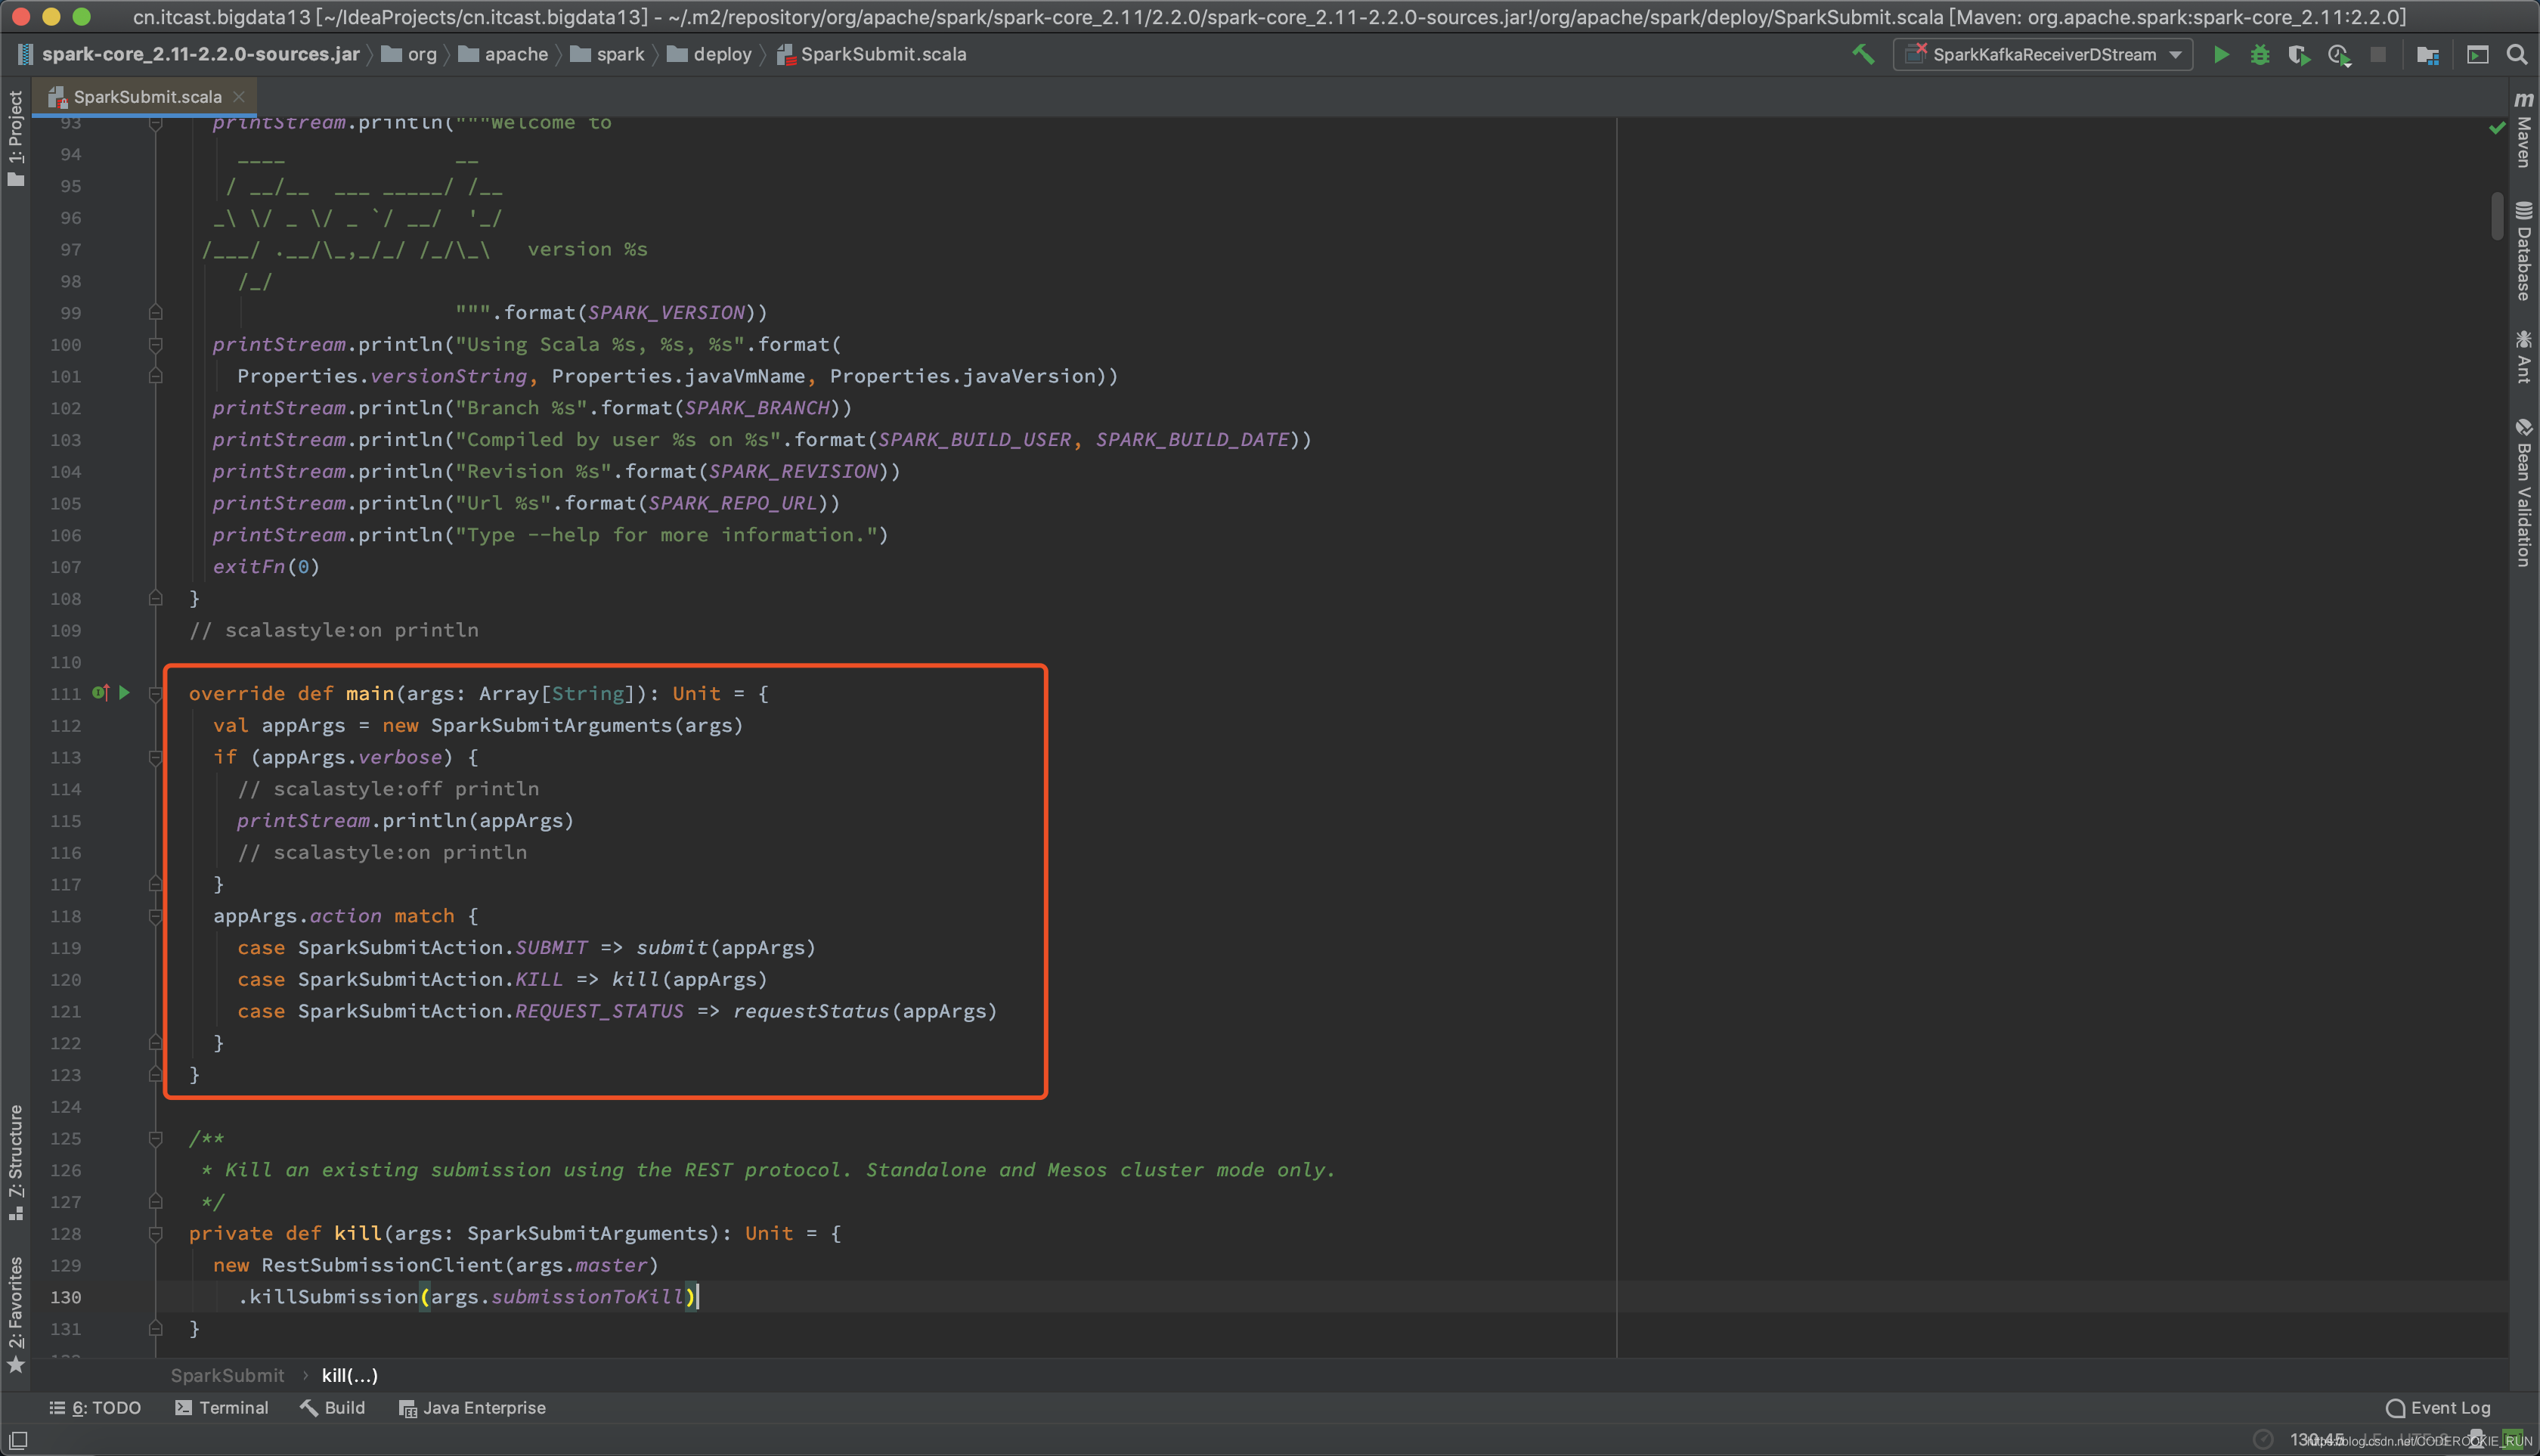Click the Run Anything window icon
The height and width of the screenshot is (1456, 2540).
pyautogui.click(x=2478, y=54)
